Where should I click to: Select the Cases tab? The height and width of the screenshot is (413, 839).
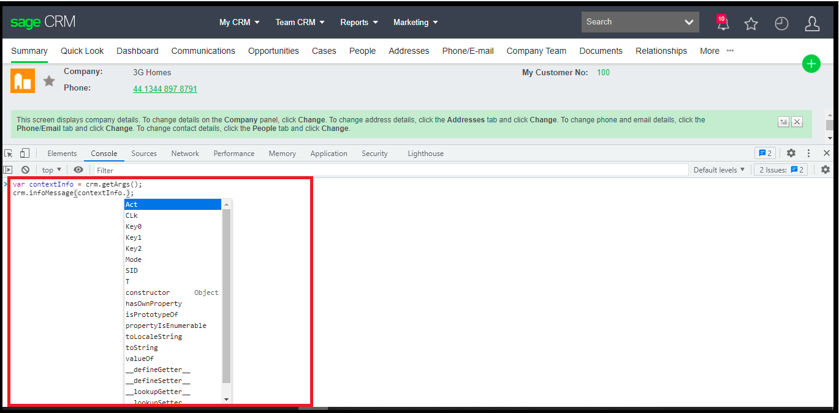coord(324,51)
